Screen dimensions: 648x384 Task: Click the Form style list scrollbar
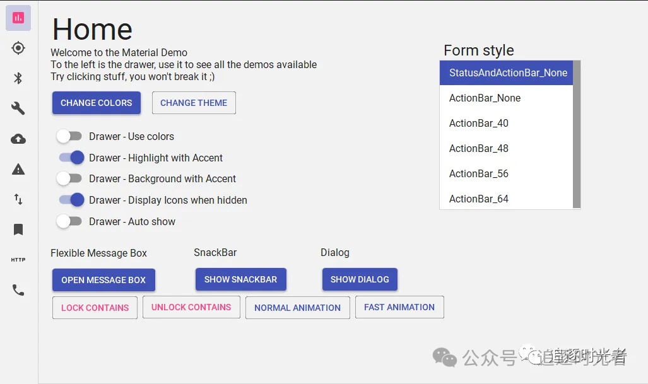click(x=577, y=134)
